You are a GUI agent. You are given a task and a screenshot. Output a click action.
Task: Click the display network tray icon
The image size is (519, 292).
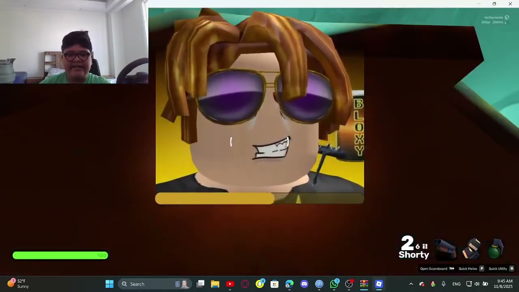pos(469,284)
